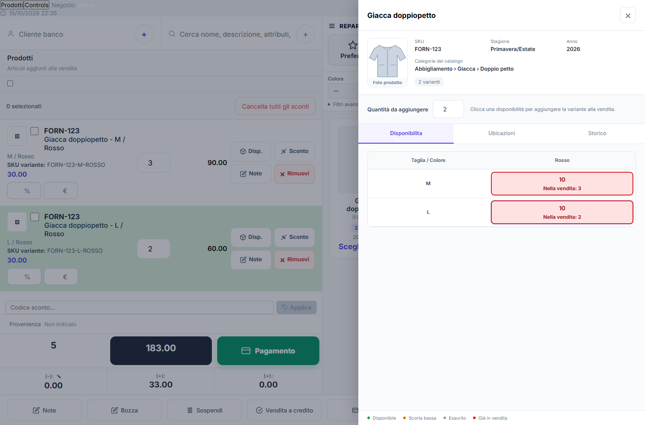Viewport: 645px width, 425px height.
Task: Apply the discount code with Applica
Action: point(297,307)
